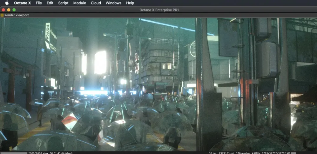Screen dimensions: 317x154
Task: Open the Windows menu
Action: [x=113, y=3]
